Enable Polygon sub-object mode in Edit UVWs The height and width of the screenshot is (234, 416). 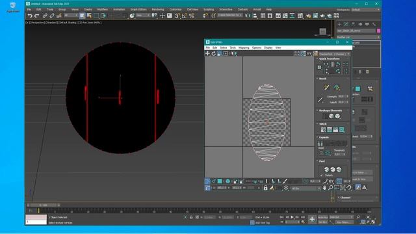point(220,181)
